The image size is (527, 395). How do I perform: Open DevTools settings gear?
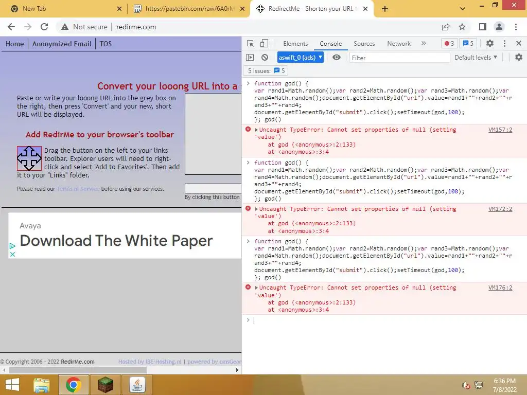click(490, 43)
